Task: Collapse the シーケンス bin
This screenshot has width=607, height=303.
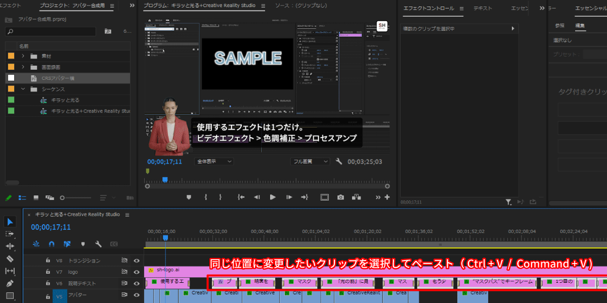Action: pos(23,89)
